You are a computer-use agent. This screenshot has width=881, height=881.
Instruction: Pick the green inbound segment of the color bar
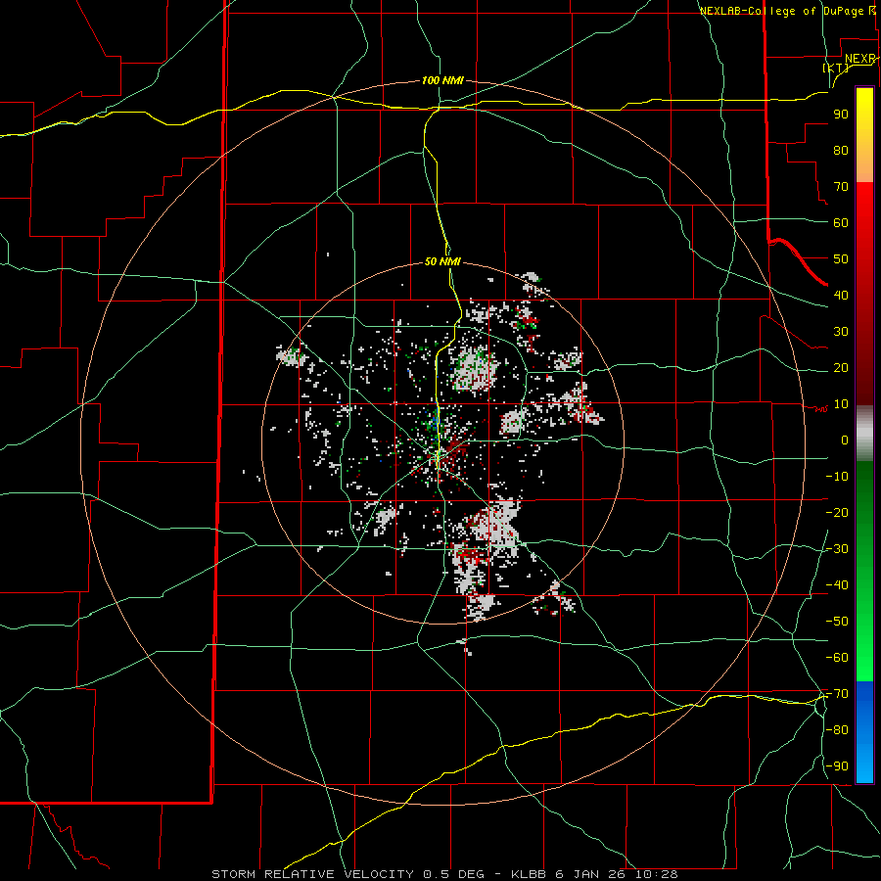coord(864,572)
